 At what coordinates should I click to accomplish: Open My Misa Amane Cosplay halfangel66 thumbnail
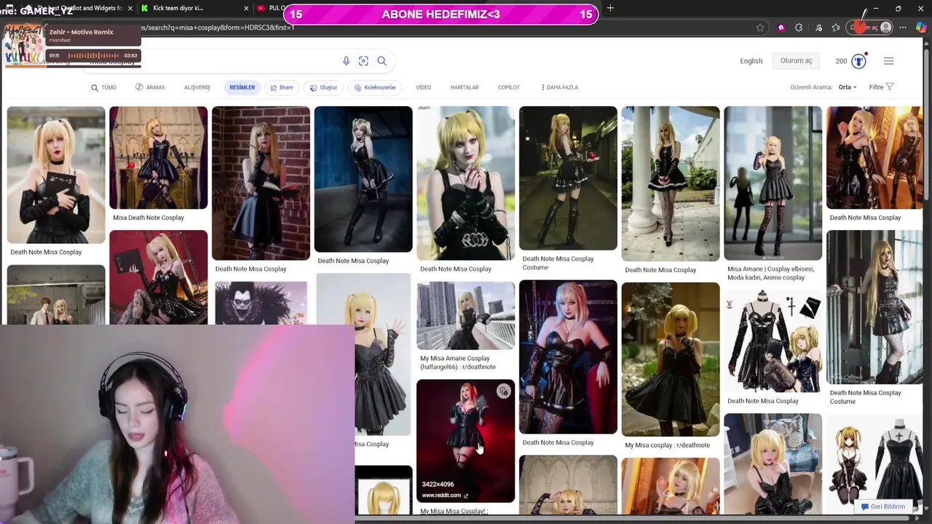(465, 316)
